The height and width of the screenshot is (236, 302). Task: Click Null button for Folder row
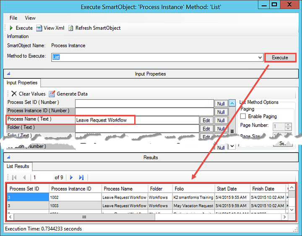221,129
